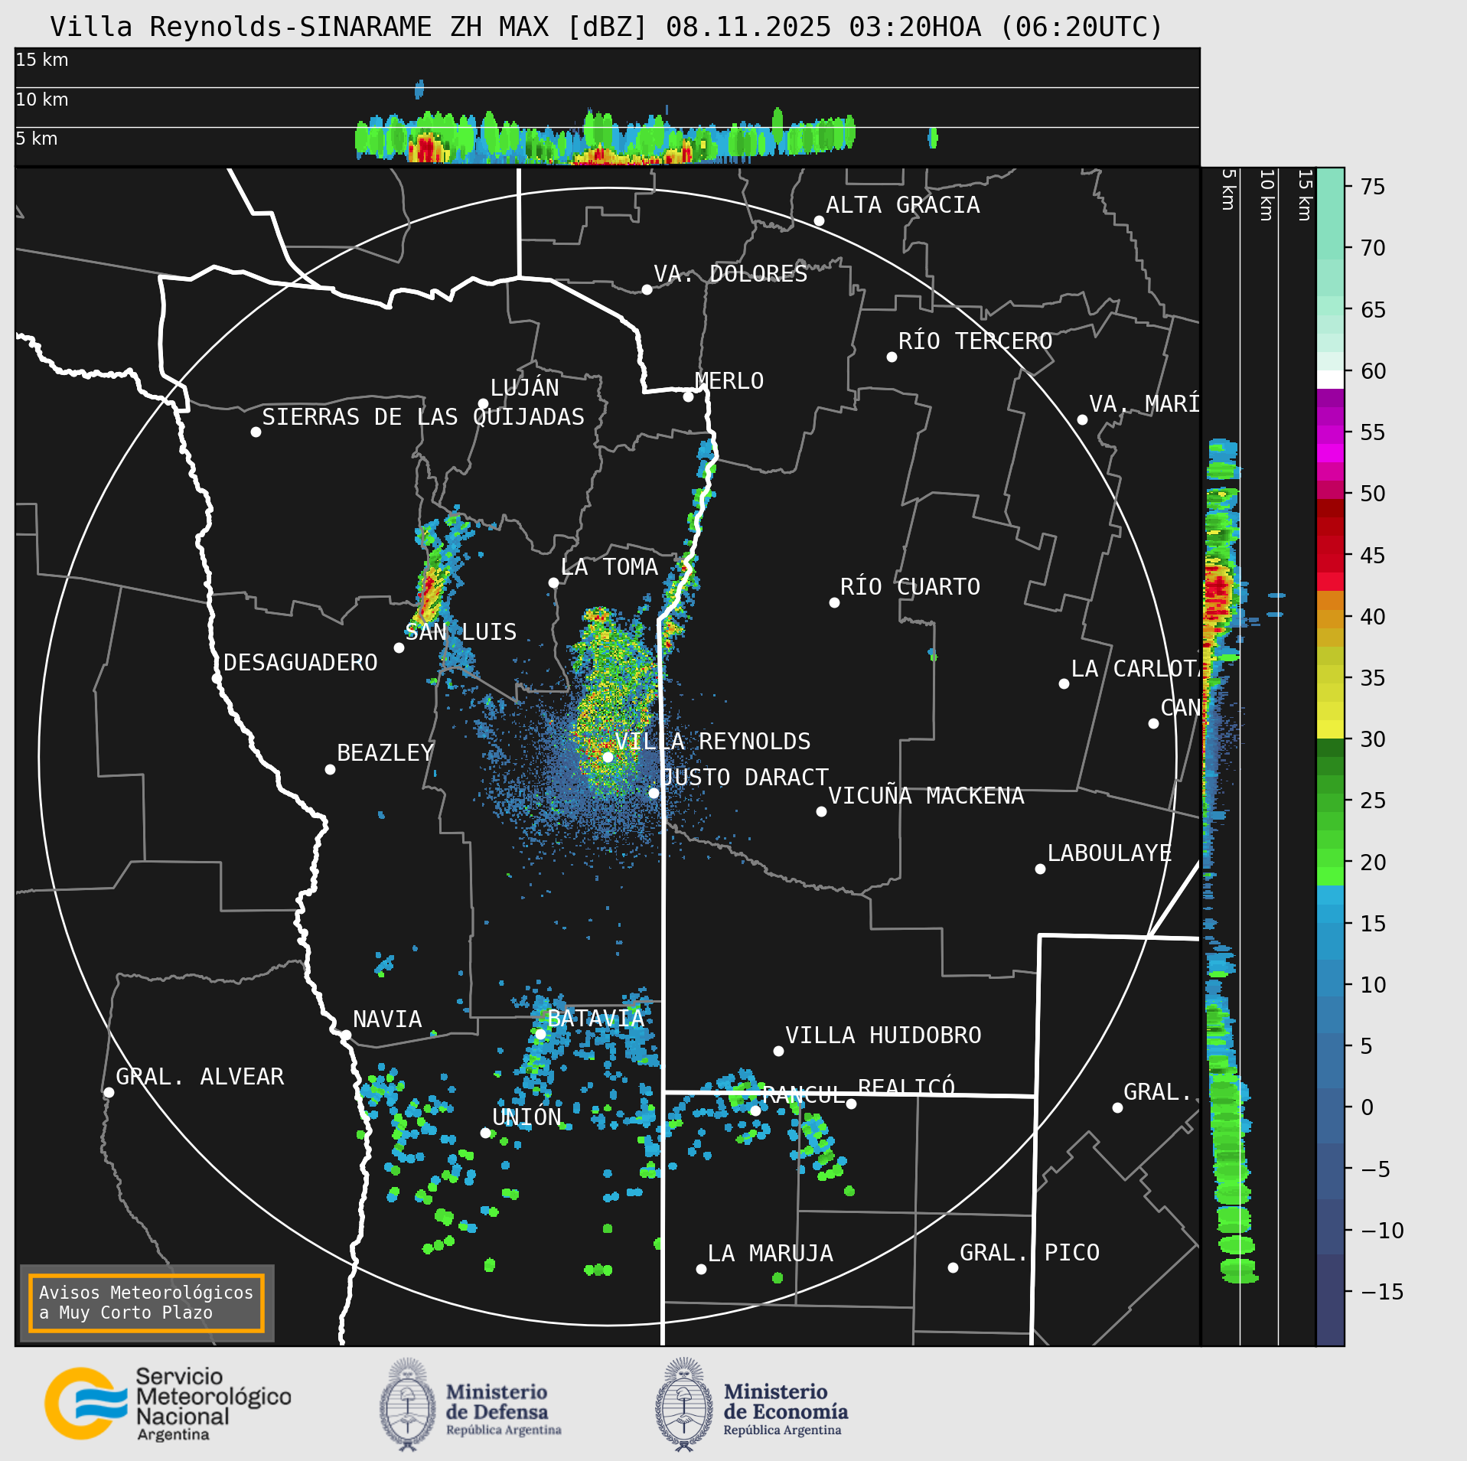Click the Río Tercero marker dot

[892, 357]
